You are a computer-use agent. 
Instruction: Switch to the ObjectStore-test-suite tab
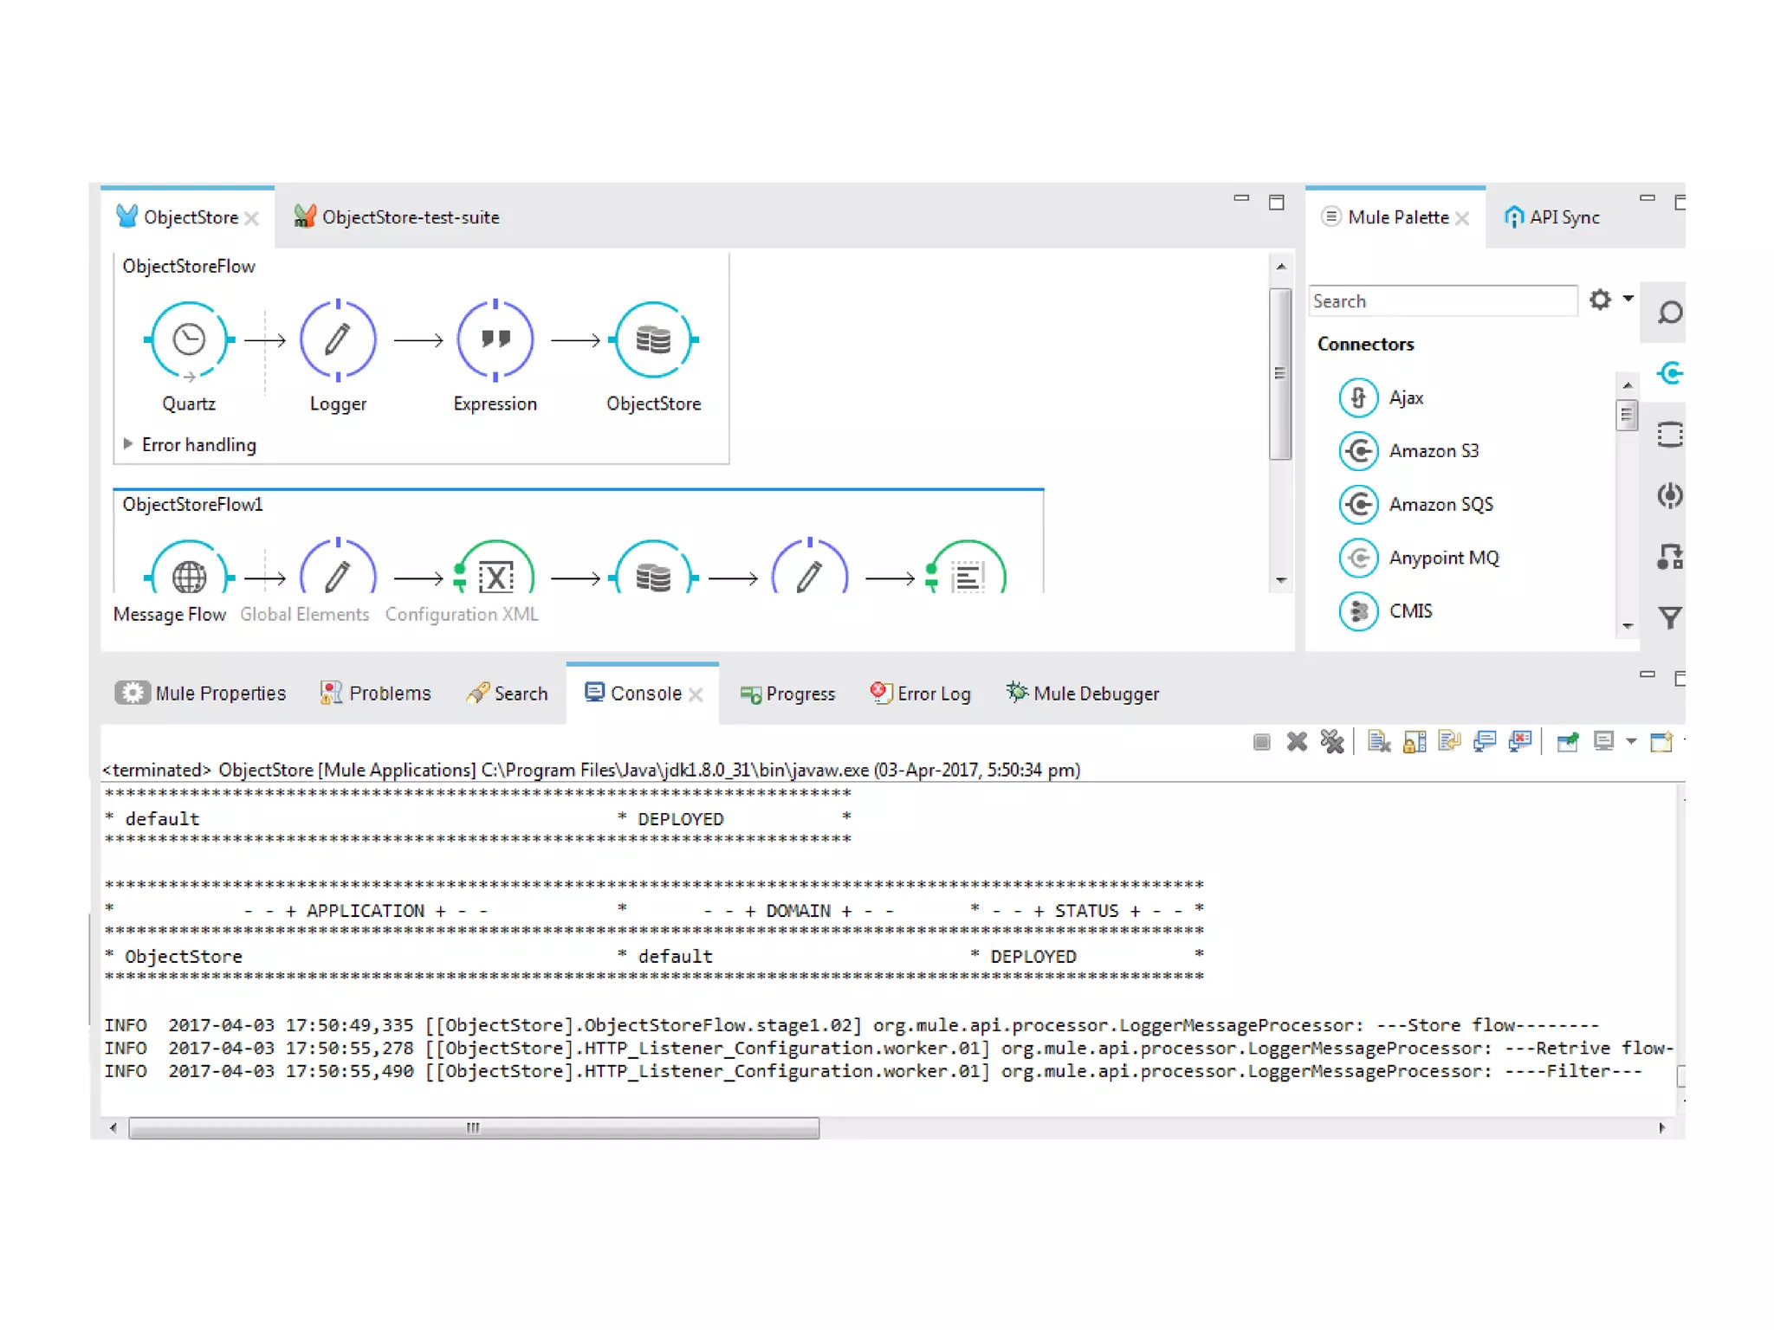click(x=409, y=217)
